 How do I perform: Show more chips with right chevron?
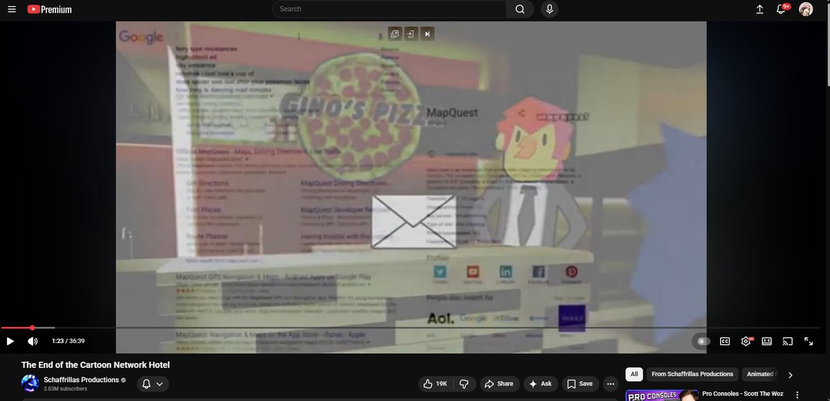coord(790,375)
